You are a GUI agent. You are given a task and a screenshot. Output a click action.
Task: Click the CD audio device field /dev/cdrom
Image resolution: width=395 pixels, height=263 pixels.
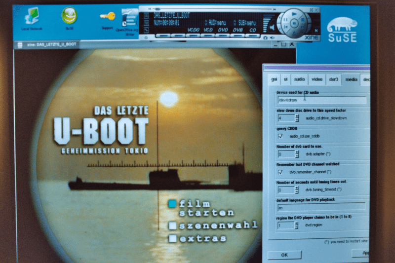pos(322,100)
